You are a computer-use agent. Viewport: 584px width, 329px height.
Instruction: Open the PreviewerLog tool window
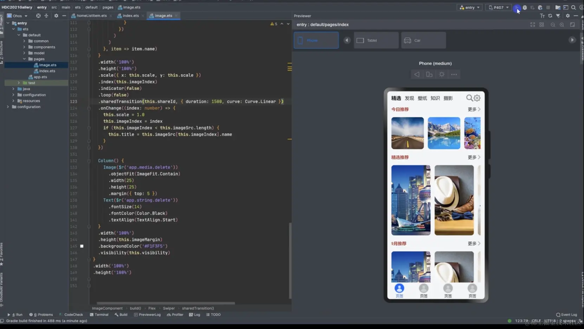[147, 315]
